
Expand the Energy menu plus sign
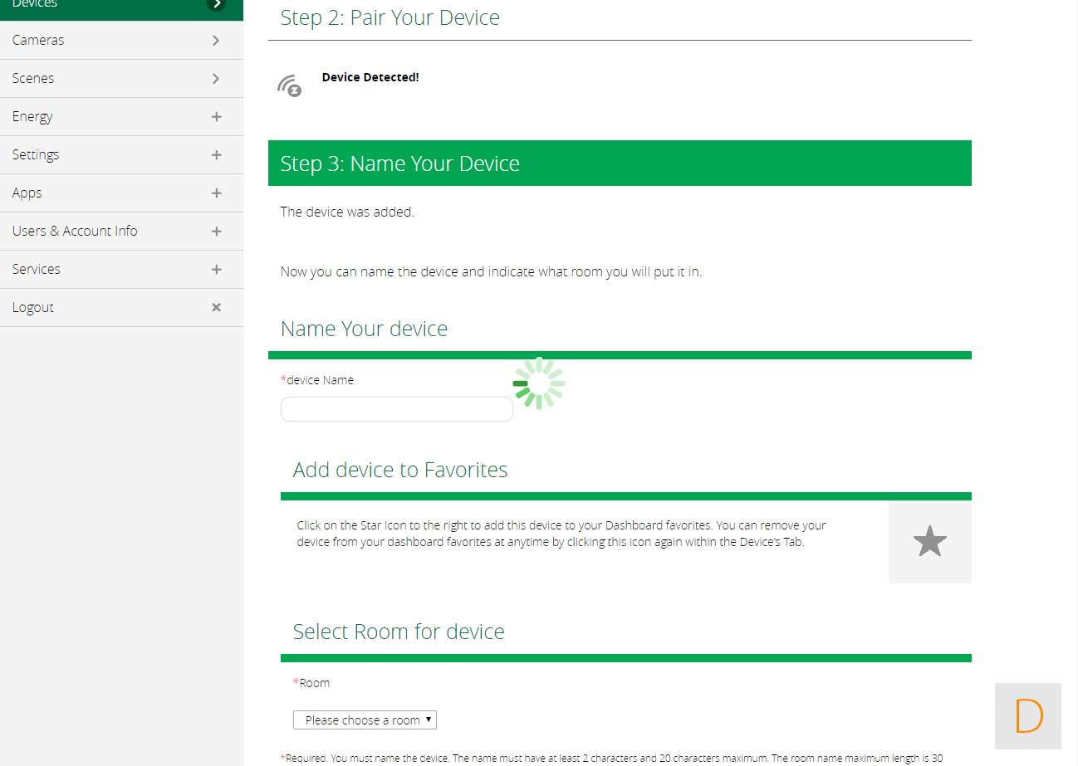pyautogui.click(x=216, y=116)
